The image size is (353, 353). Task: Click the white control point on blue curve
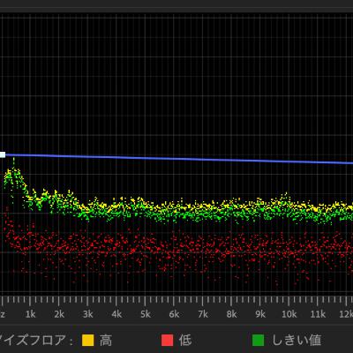pos(3,154)
